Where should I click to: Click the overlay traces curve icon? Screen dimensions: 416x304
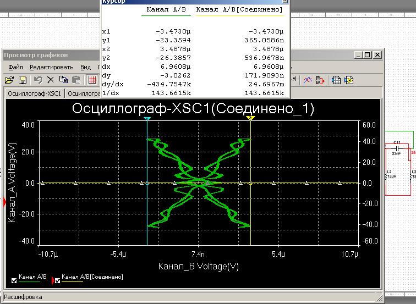308,80
